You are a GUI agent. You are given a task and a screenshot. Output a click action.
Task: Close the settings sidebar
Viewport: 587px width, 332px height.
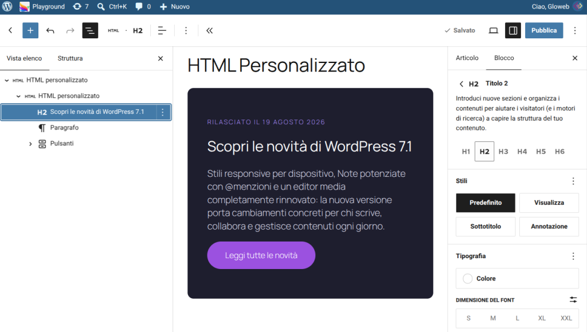coord(575,58)
